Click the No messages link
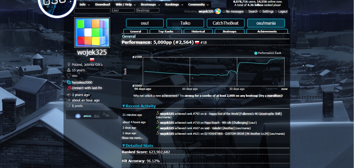 coord(235,12)
